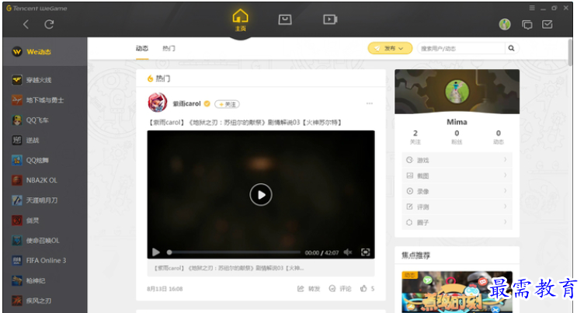This screenshot has height=313, width=584.
Task: Select We动态 in sidebar
Action: pyautogui.click(x=45, y=52)
